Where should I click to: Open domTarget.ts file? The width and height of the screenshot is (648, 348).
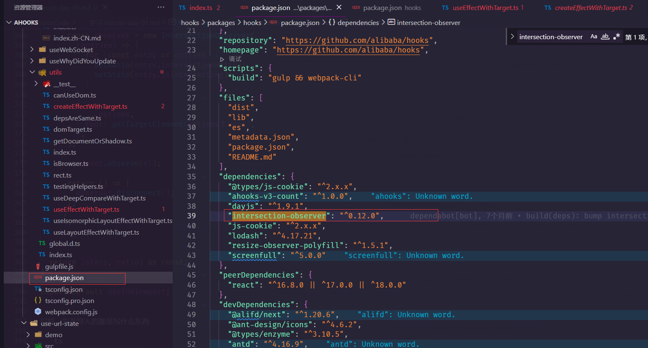click(x=73, y=129)
